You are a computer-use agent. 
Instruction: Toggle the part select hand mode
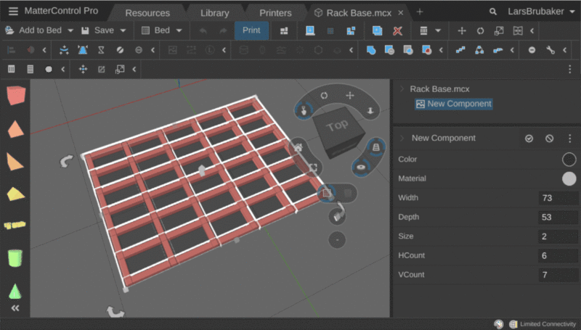point(304,110)
